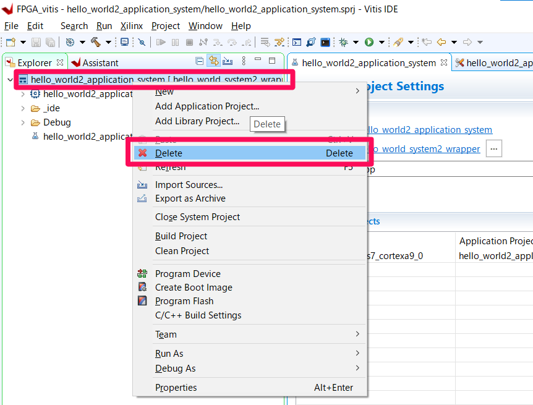Open the XSCT console icon
Image resolution: width=533 pixels, height=405 pixels.
pos(297,42)
